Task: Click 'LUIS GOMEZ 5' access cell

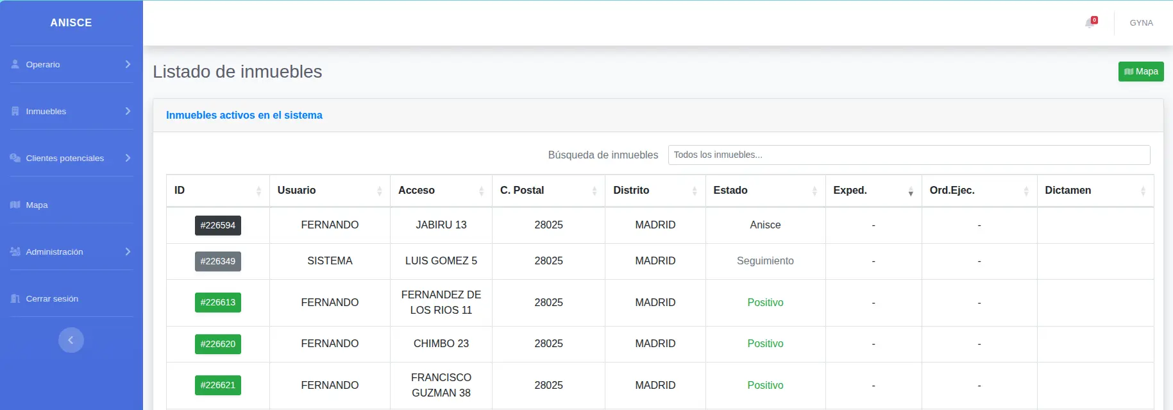Action: 441,261
